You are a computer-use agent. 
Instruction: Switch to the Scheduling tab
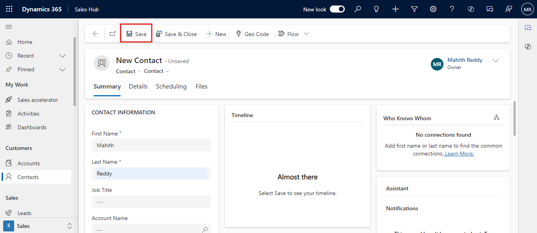click(x=171, y=87)
